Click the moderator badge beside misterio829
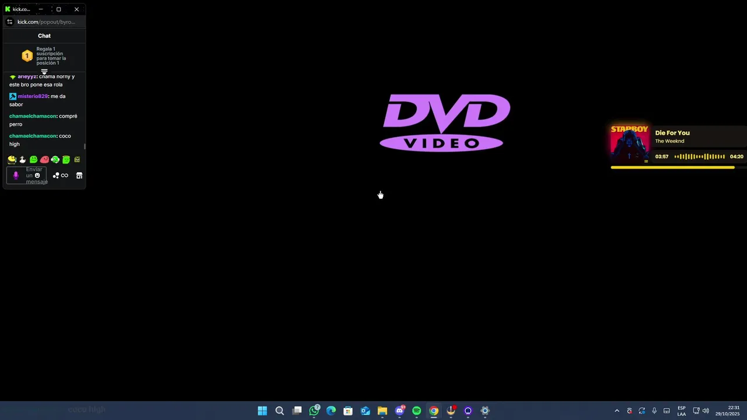The height and width of the screenshot is (420, 747). pos(13,96)
